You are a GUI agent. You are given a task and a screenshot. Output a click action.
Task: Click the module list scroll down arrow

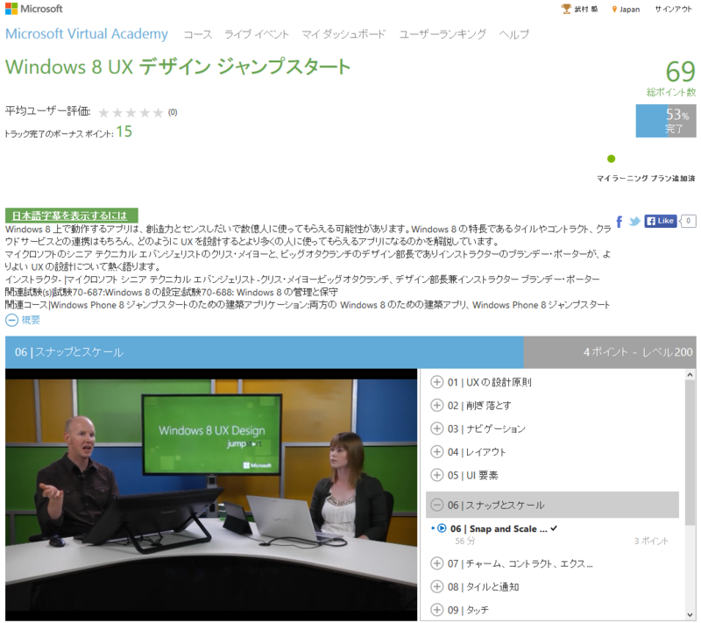690,614
